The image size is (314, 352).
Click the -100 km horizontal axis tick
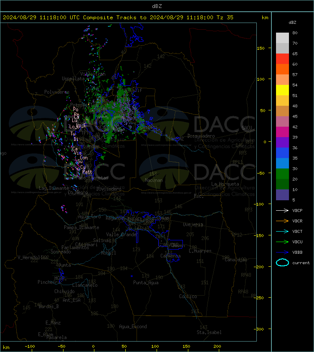(x=30, y=347)
